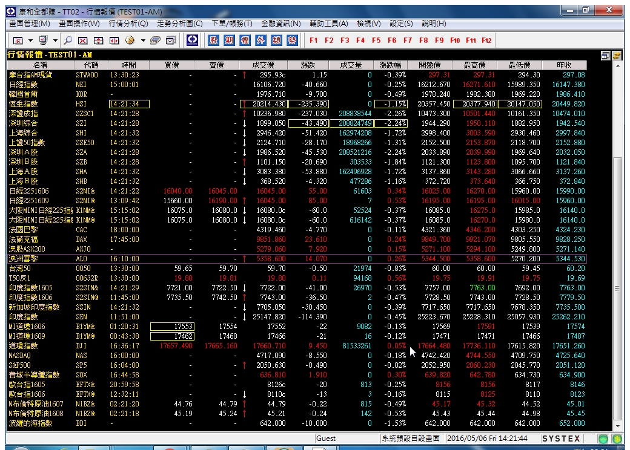Select the 日經指數 row name

coord(23,85)
